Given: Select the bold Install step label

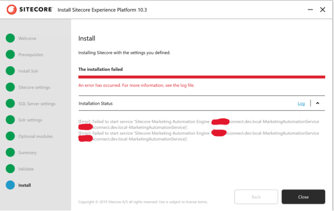Looking at the screenshot, I should tap(25, 185).
